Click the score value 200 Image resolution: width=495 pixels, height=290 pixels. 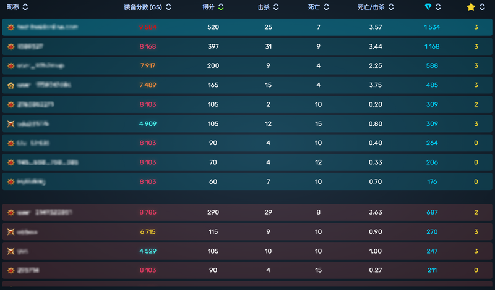click(x=213, y=66)
